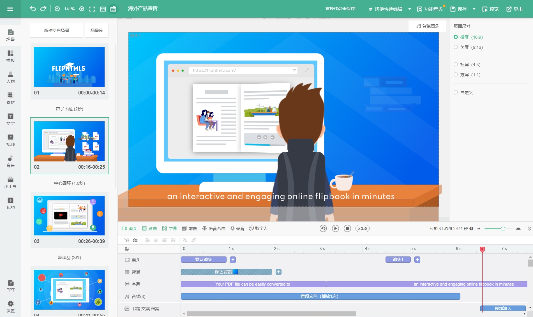Select 标屏 (4:3) page size
Viewport: 533px width, 317px height.
(x=467, y=64)
